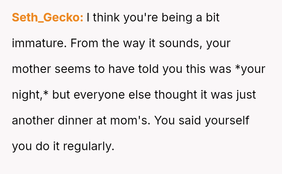Click the word "said" in the comment

[x=189, y=121]
